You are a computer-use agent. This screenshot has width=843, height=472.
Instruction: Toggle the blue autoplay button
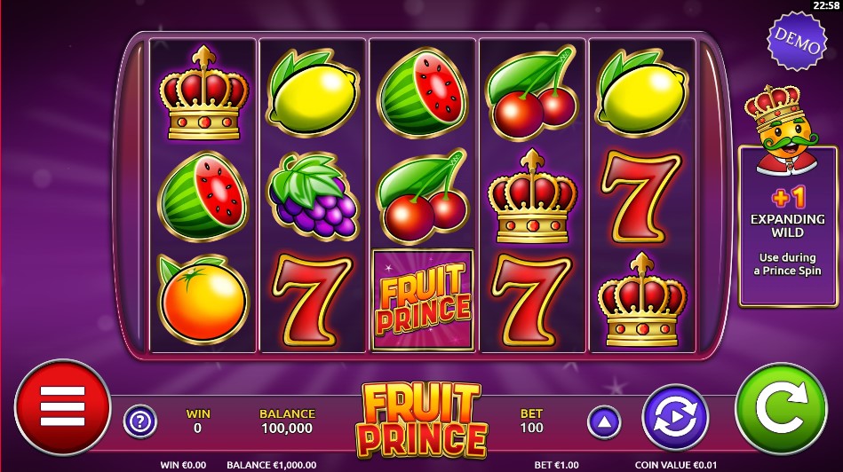pos(675,417)
